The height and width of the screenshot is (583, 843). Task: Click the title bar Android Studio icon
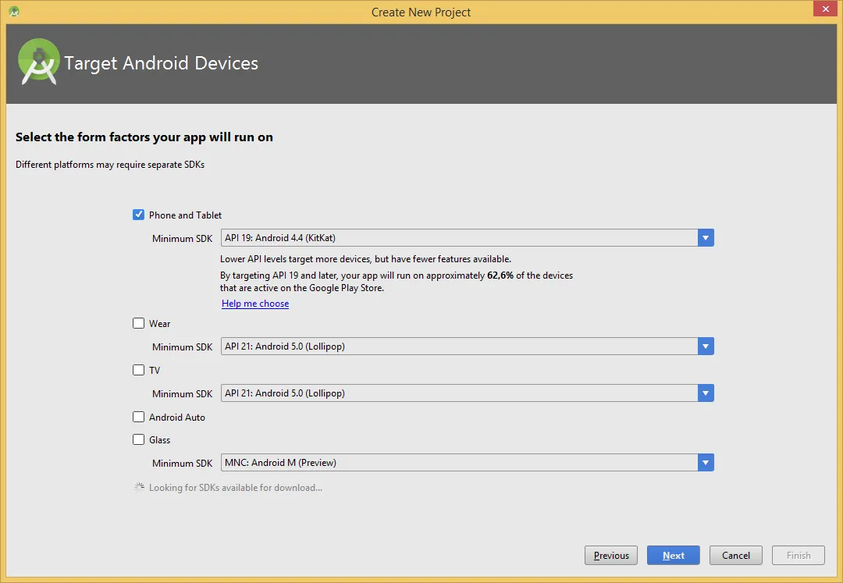pos(14,12)
